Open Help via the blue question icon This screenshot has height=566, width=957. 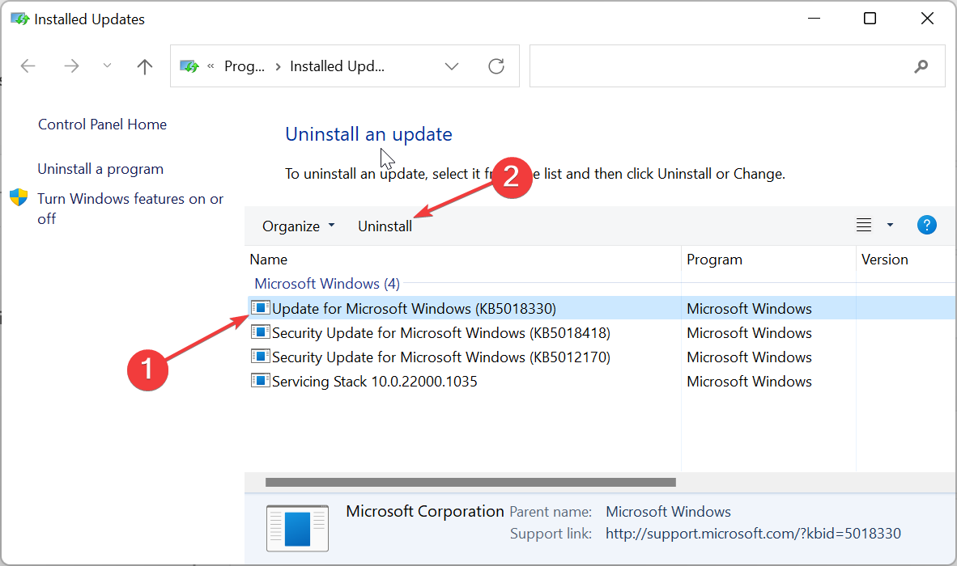[x=926, y=225]
